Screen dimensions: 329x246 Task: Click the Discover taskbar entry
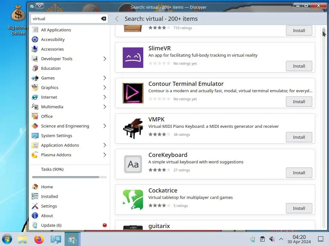(x=72, y=239)
